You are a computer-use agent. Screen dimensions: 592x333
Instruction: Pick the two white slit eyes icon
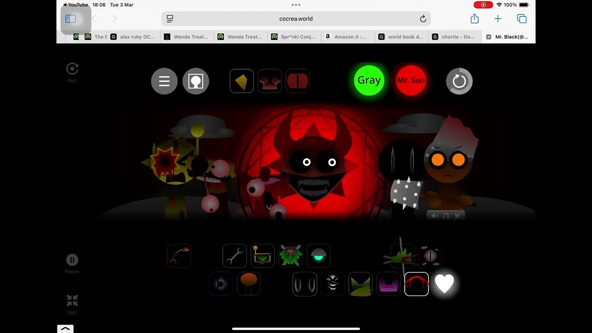pos(305,284)
